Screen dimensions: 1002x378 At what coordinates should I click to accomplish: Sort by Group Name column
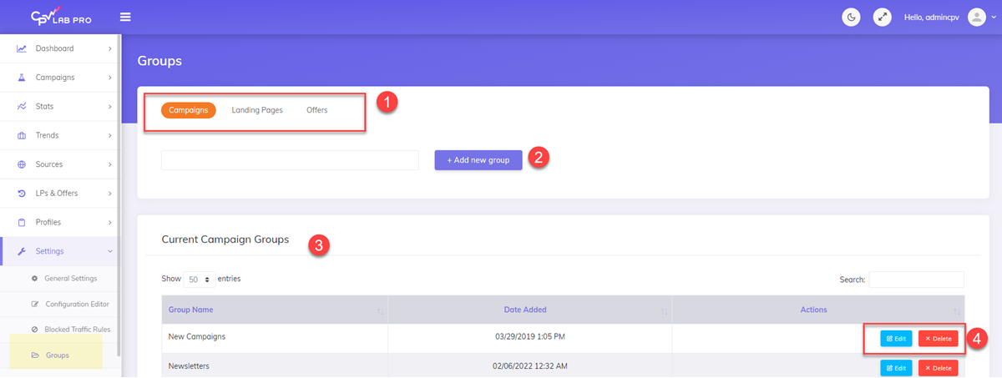click(275, 310)
